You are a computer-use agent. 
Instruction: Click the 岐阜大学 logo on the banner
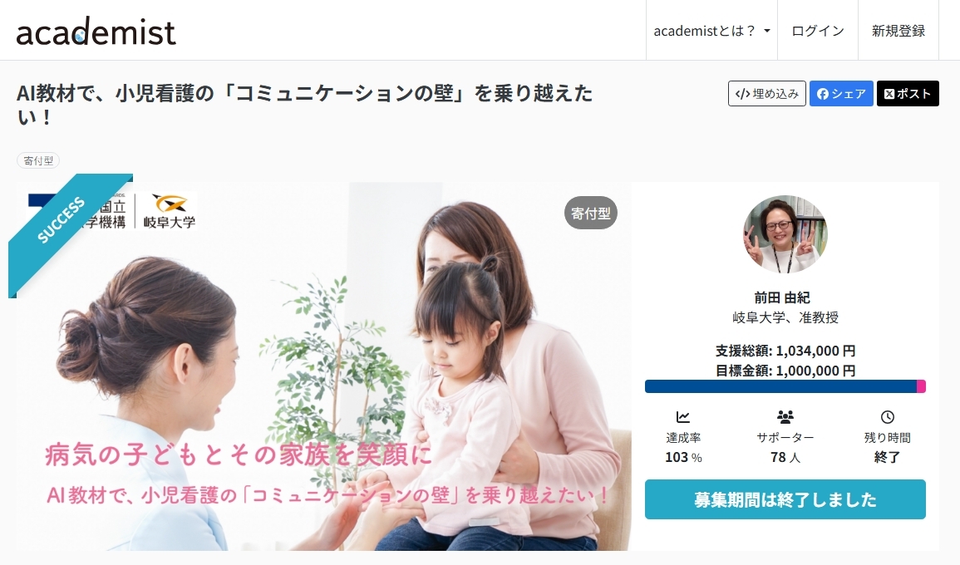tap(169, 212)
